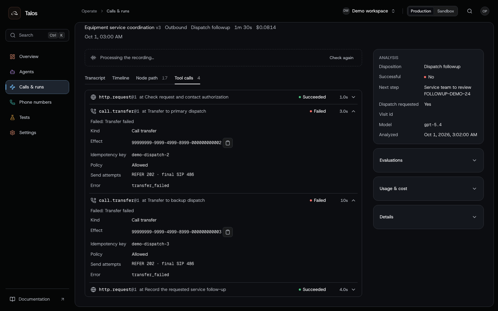Collapse the Transfer to backup dispatch row

(x=223, y=200)
